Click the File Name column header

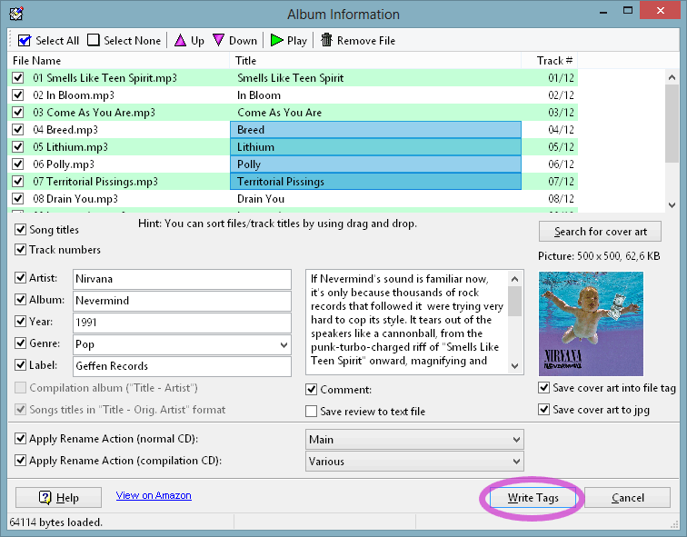click(118, 61)
